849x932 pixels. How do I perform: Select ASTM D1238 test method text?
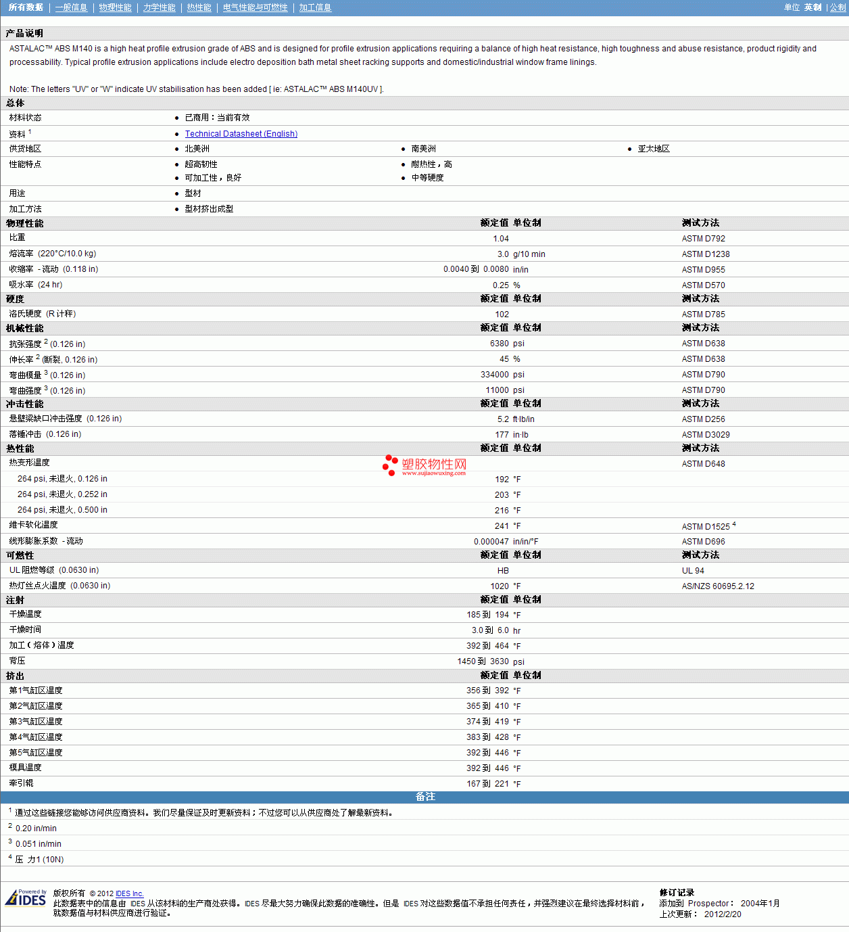(x=706, y=254)
